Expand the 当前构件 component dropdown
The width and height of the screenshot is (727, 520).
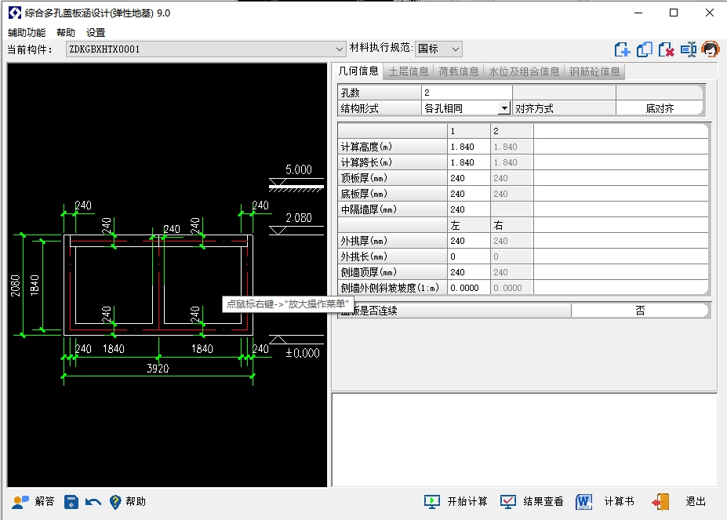(x=340, y=49)
